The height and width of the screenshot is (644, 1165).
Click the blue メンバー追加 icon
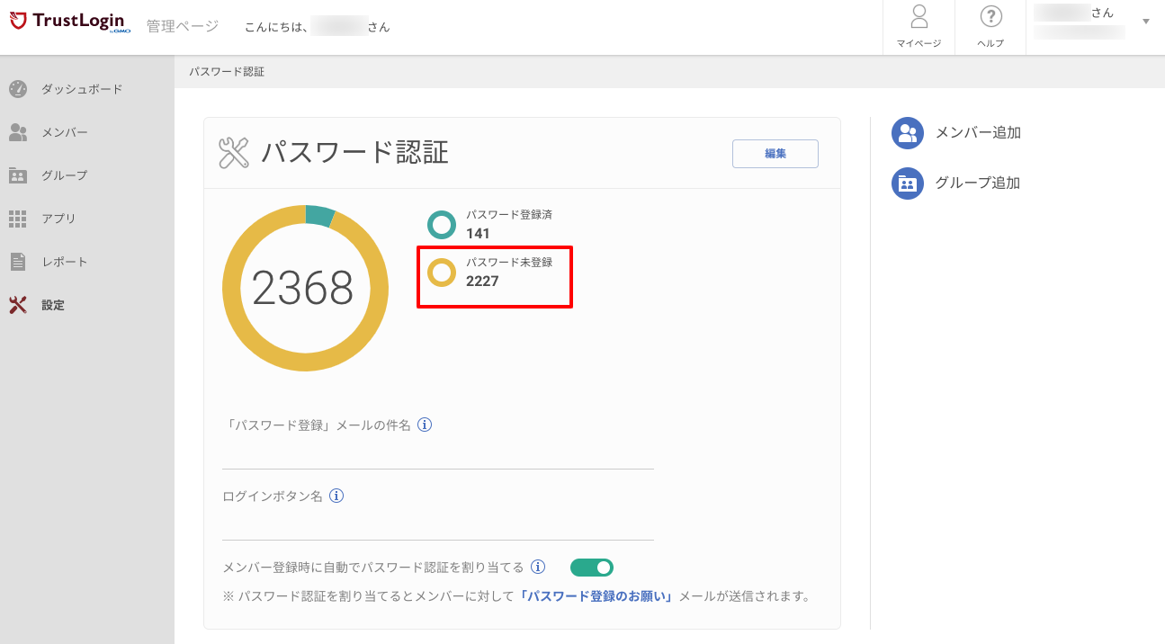coord(908,133)
